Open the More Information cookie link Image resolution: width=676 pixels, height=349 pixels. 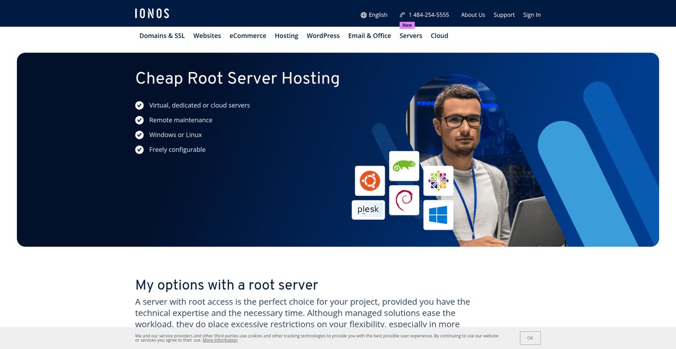[220, 340]
